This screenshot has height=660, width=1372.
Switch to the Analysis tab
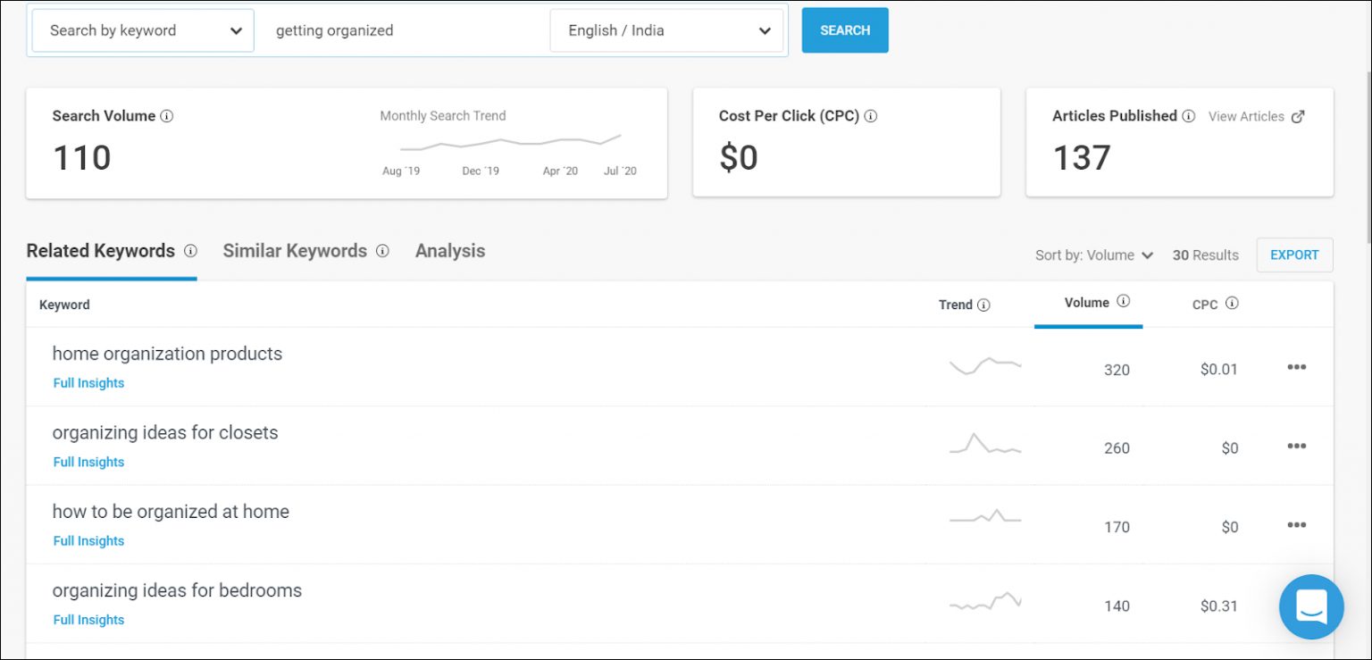pyautogui.click(x=450, y=251)
